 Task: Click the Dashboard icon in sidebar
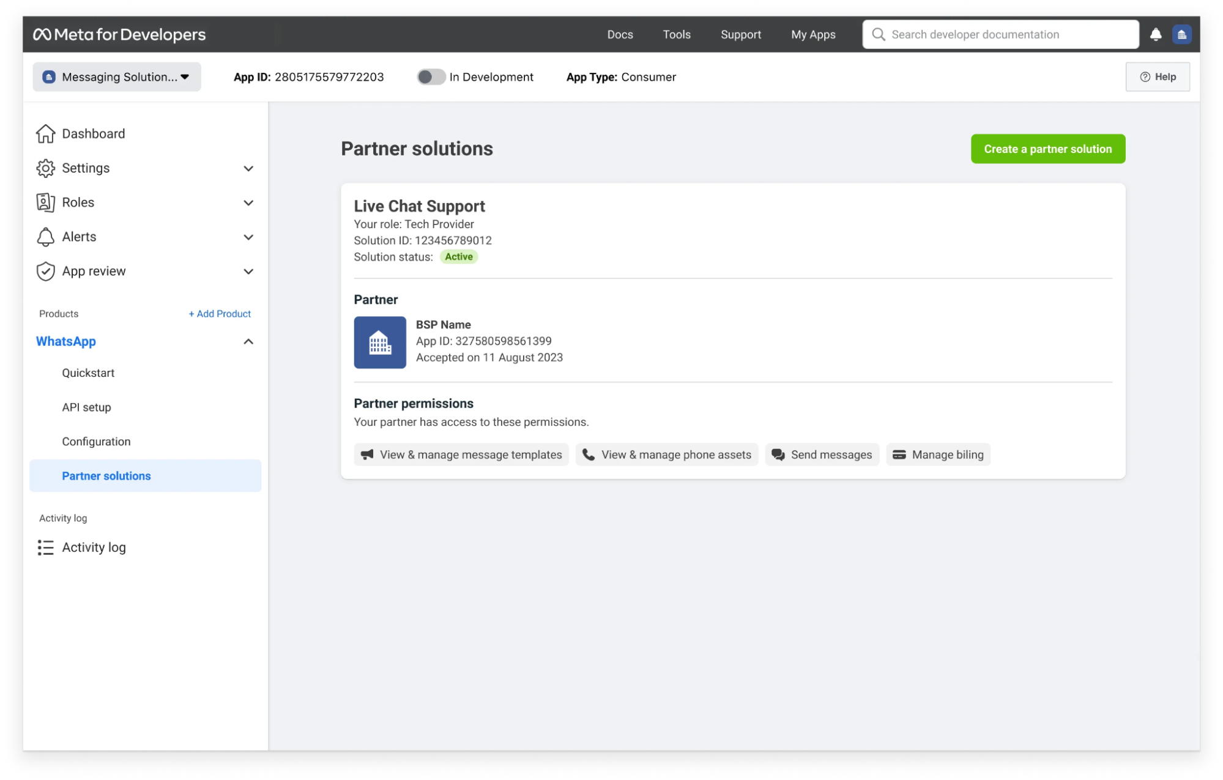pyautogui.click(x=45, y=133)
